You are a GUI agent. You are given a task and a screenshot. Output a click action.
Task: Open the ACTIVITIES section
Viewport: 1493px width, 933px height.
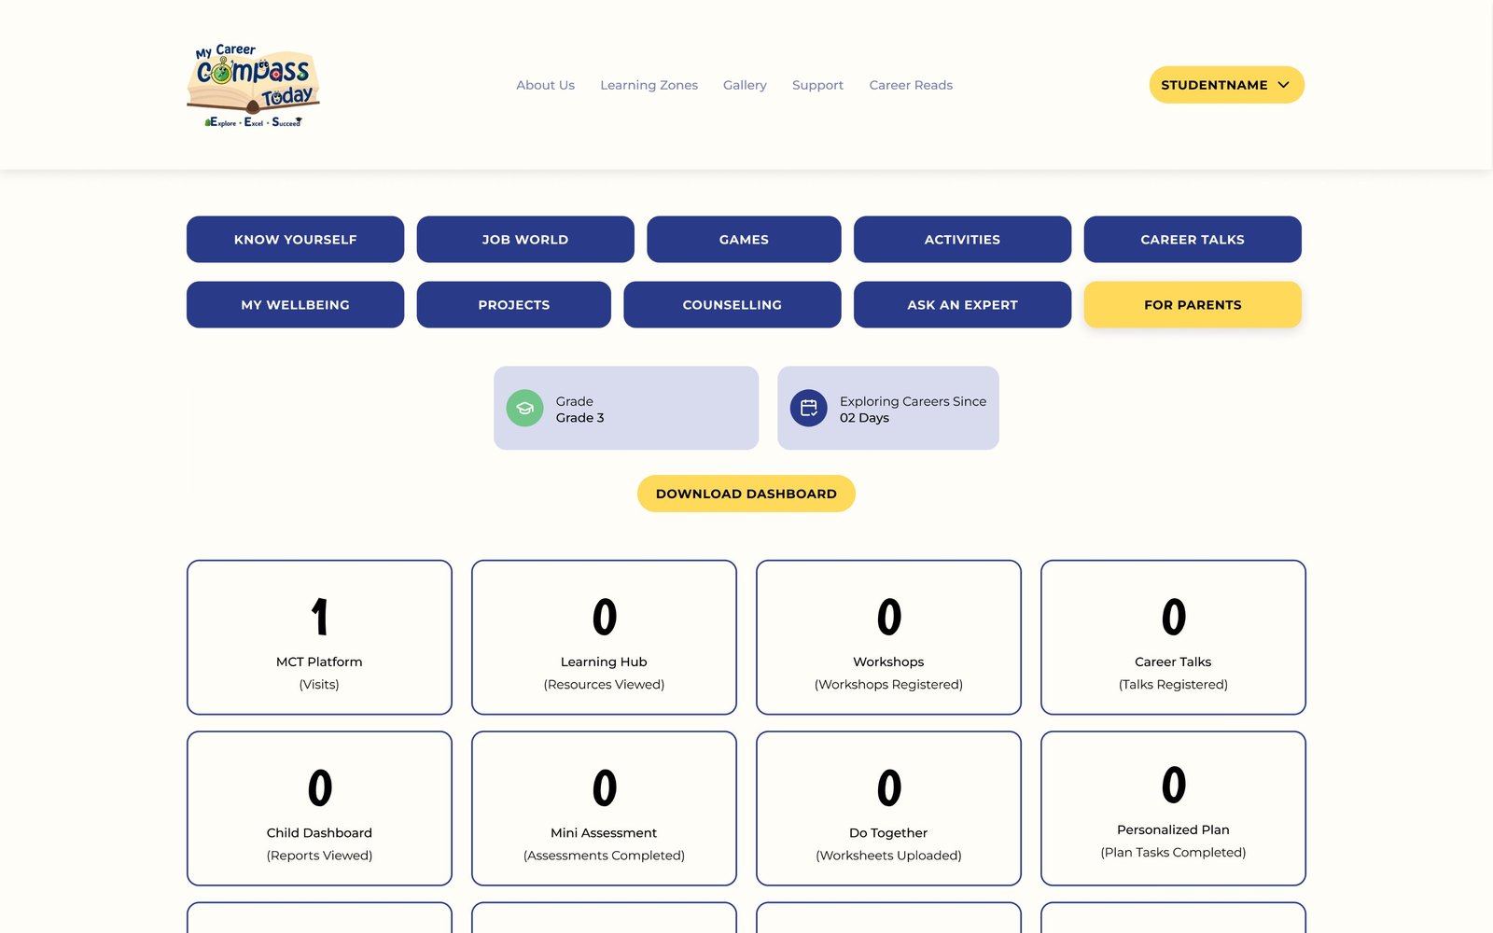coord(962,240)
